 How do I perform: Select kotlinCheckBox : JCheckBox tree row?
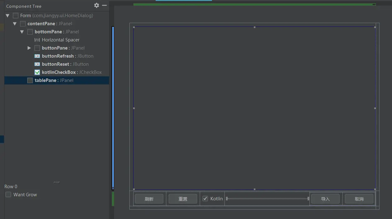pos(57,72)
